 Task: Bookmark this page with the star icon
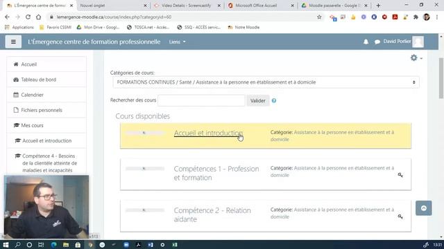319,17
